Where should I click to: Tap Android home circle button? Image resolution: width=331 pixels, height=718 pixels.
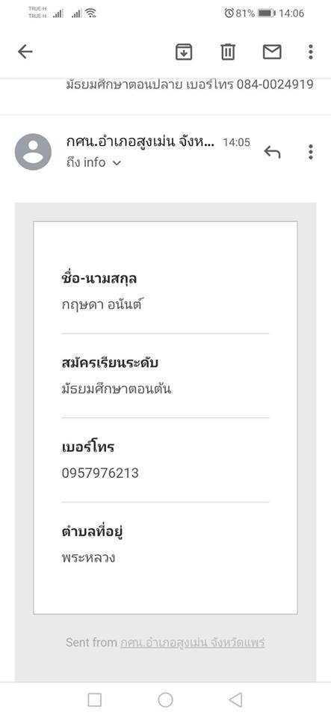pos(166,700)
